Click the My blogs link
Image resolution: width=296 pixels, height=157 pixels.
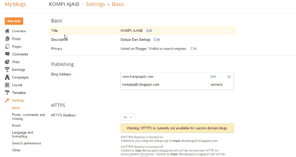pyautogui.click(x=15, y=4)
